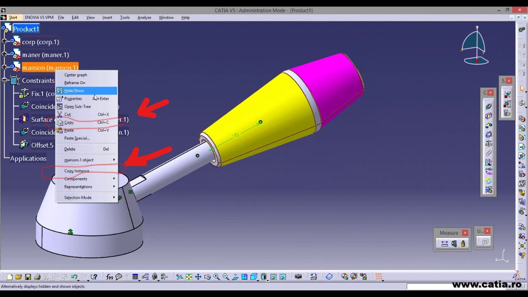Open the manson.1 object submenu
Image resolution: width=528 pixels, height=297 pixels.
click(x=87, y=160)
